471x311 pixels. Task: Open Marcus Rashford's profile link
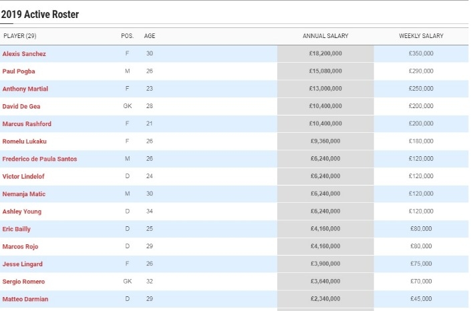pos(27,123)
